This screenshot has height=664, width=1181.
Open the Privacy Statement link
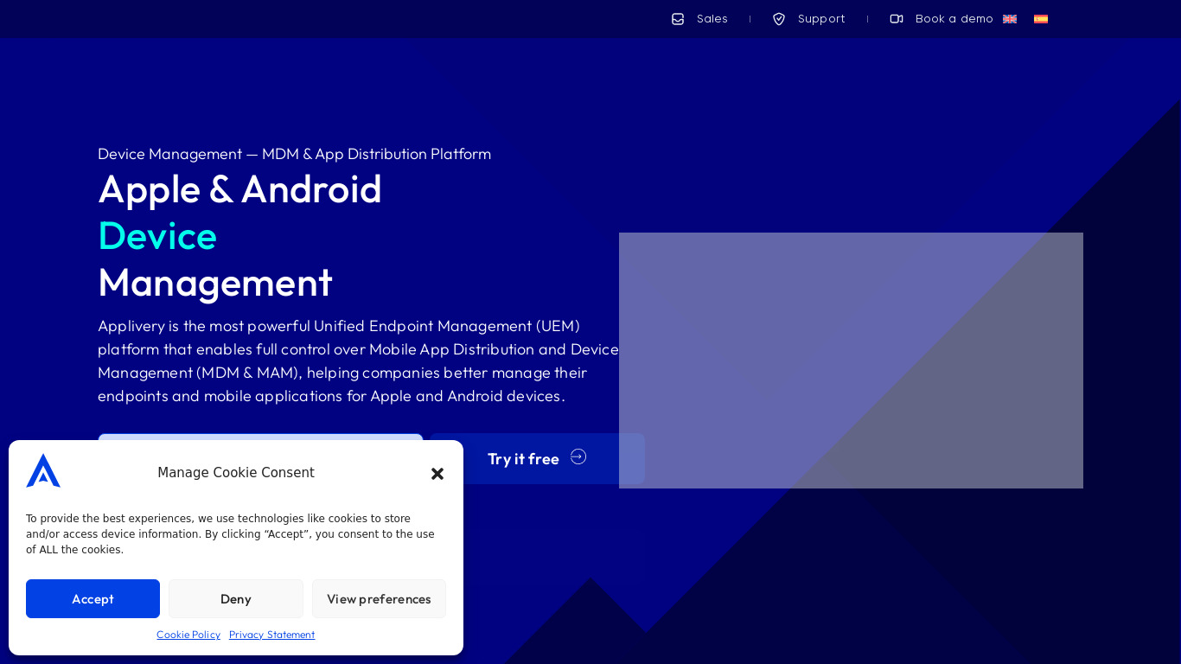(x=271, y=635)
